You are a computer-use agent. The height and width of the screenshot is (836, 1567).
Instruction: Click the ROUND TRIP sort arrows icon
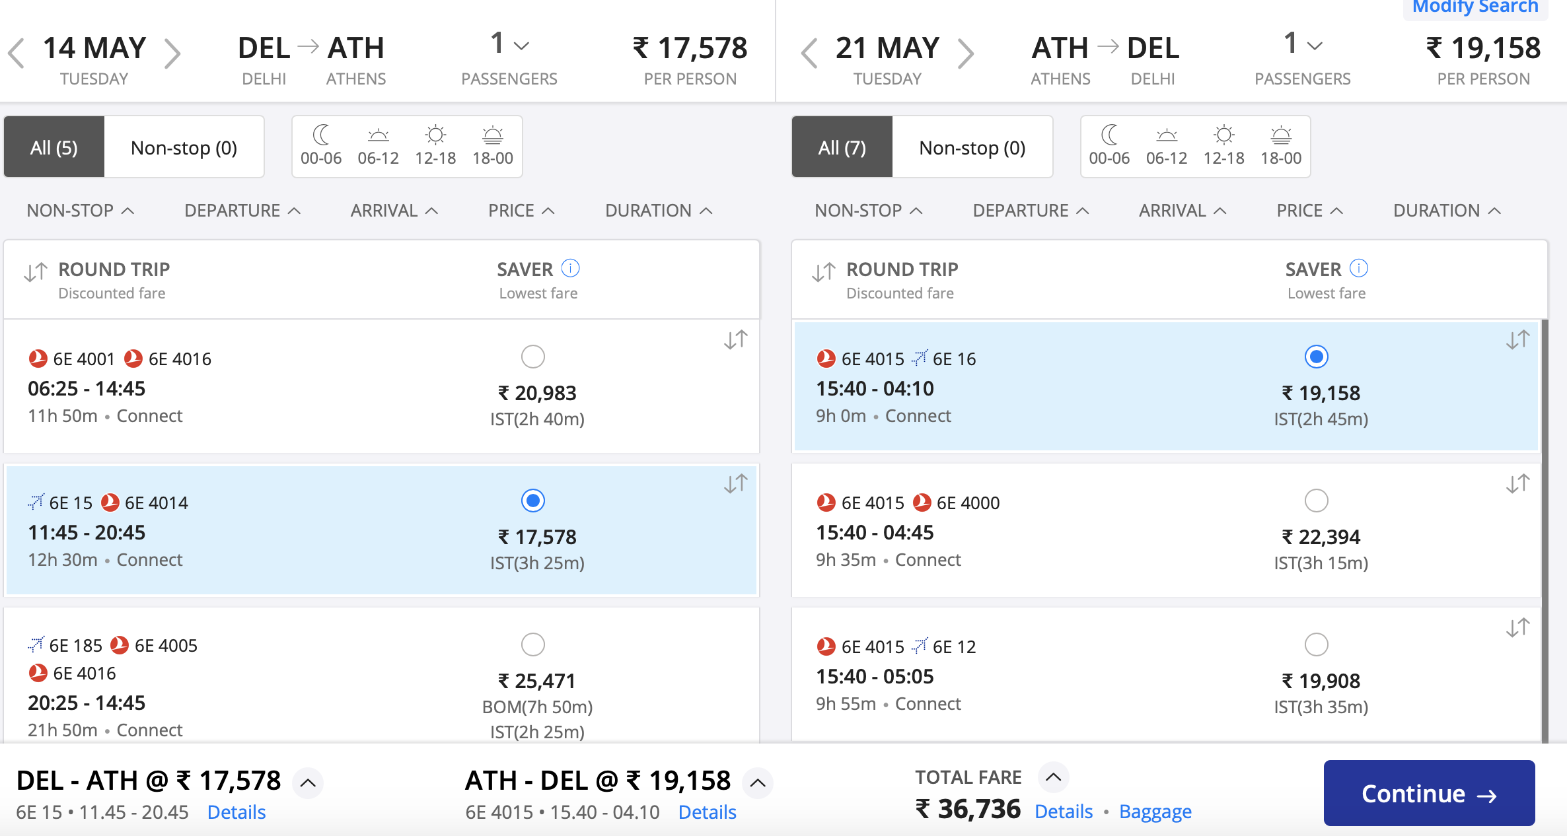[35, 272]
